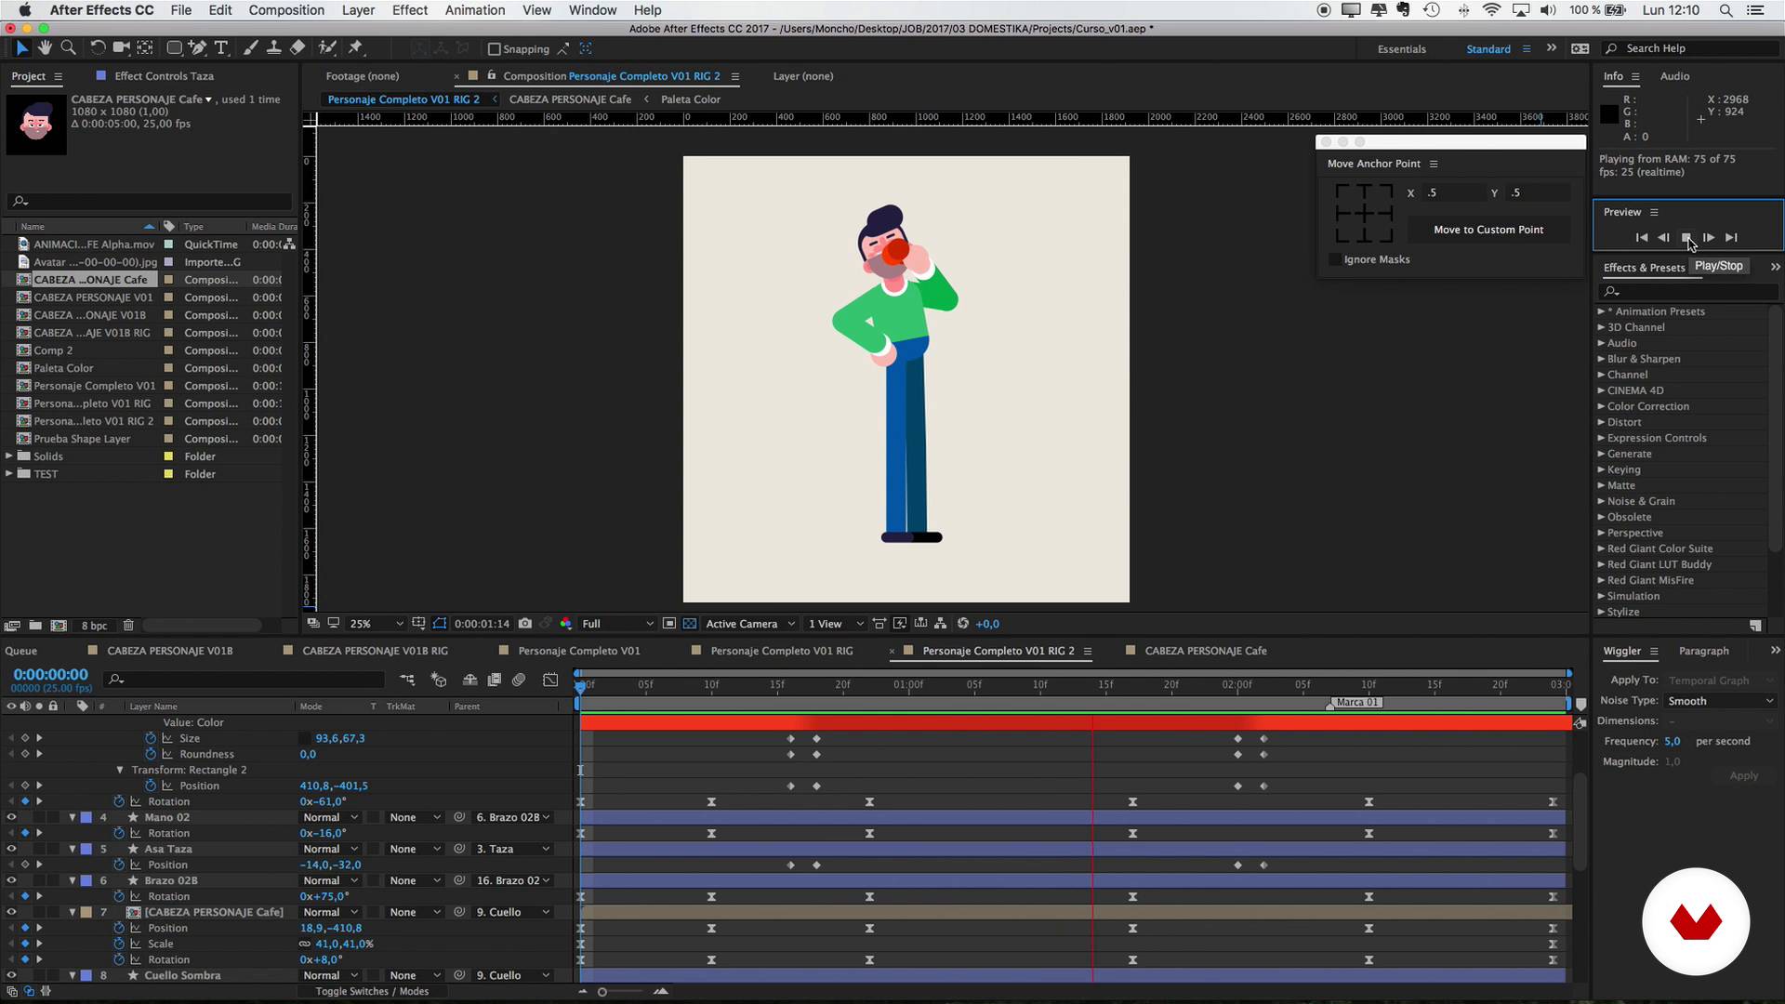Open the 25% magnification dropdown

(x=376, y=624)
